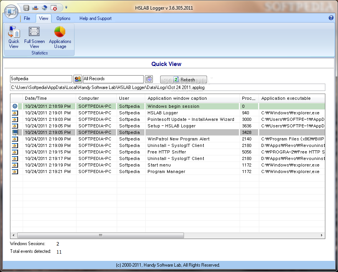The width and height of the screenshot is (338, 272).
Task: Expand the quick access toolbar customize arrow
Action: tap(66, 8)
